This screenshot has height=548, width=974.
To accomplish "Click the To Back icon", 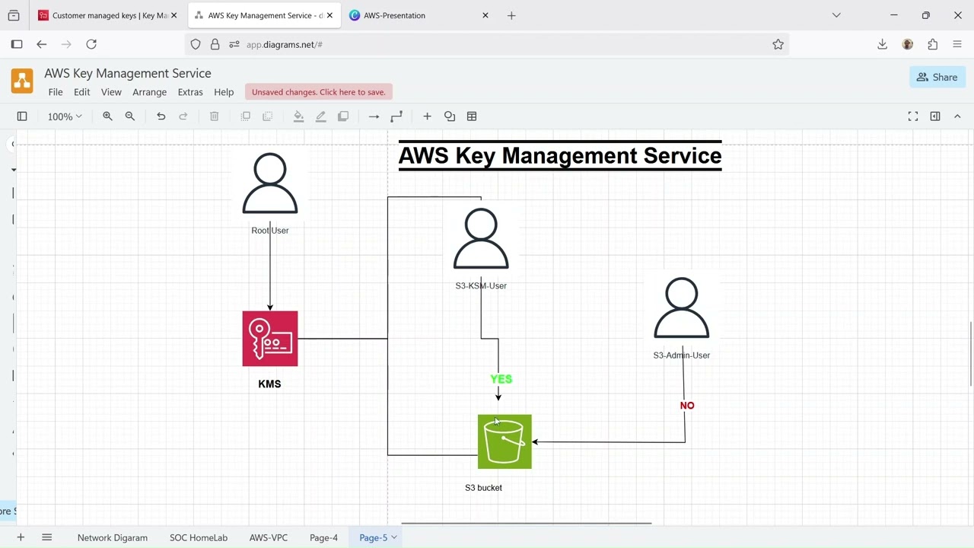I will pyautogui.click(x=268, y=116).
